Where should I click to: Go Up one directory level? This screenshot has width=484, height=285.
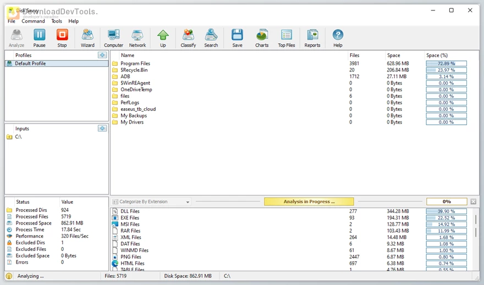tap(163, 38)
